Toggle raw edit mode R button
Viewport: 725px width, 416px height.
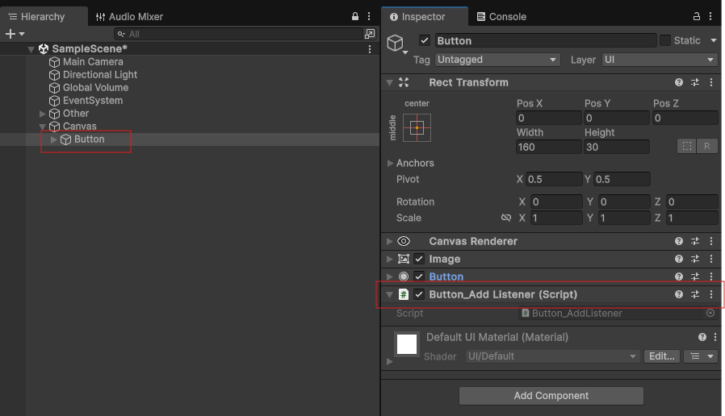707,147
